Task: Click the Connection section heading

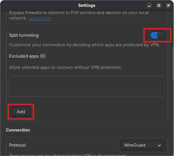Action: [18, 130]
